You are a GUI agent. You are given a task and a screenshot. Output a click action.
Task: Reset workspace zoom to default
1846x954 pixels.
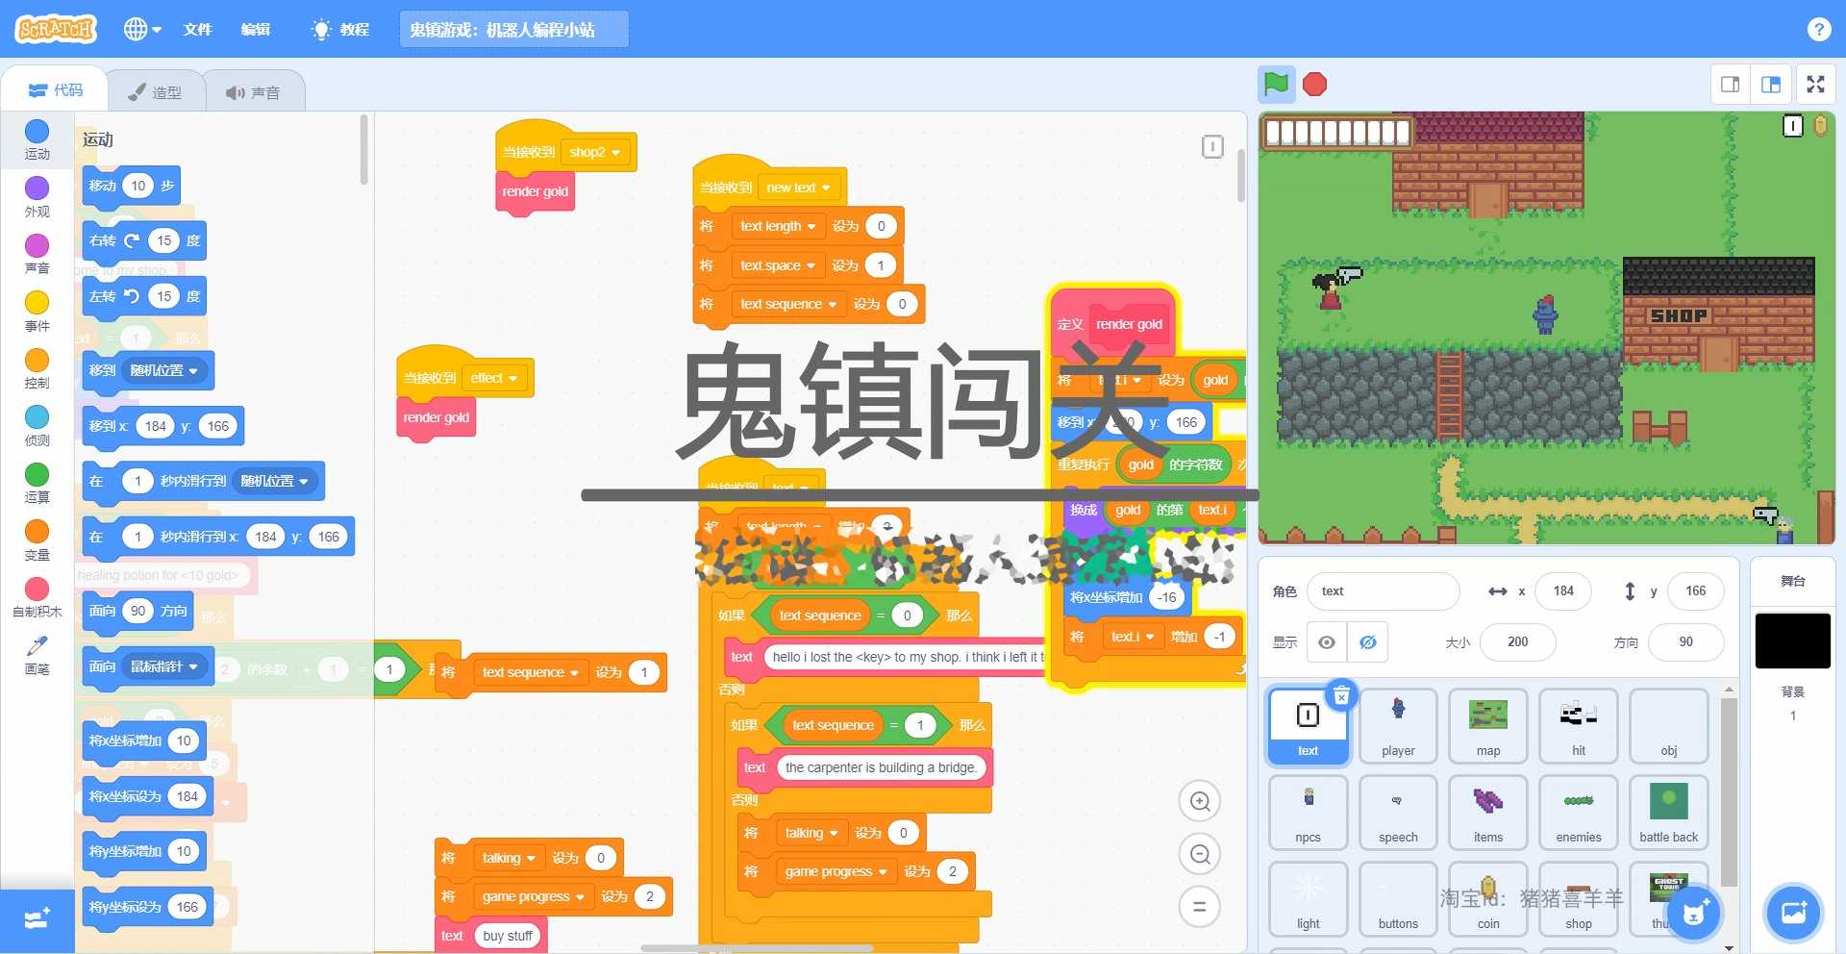[x=1200, y=906]
